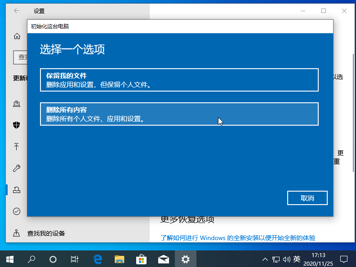Open the volume speaker tray icon
This screenshot has height=267, width=356.
pyautogui.click(x=286, y=259)
